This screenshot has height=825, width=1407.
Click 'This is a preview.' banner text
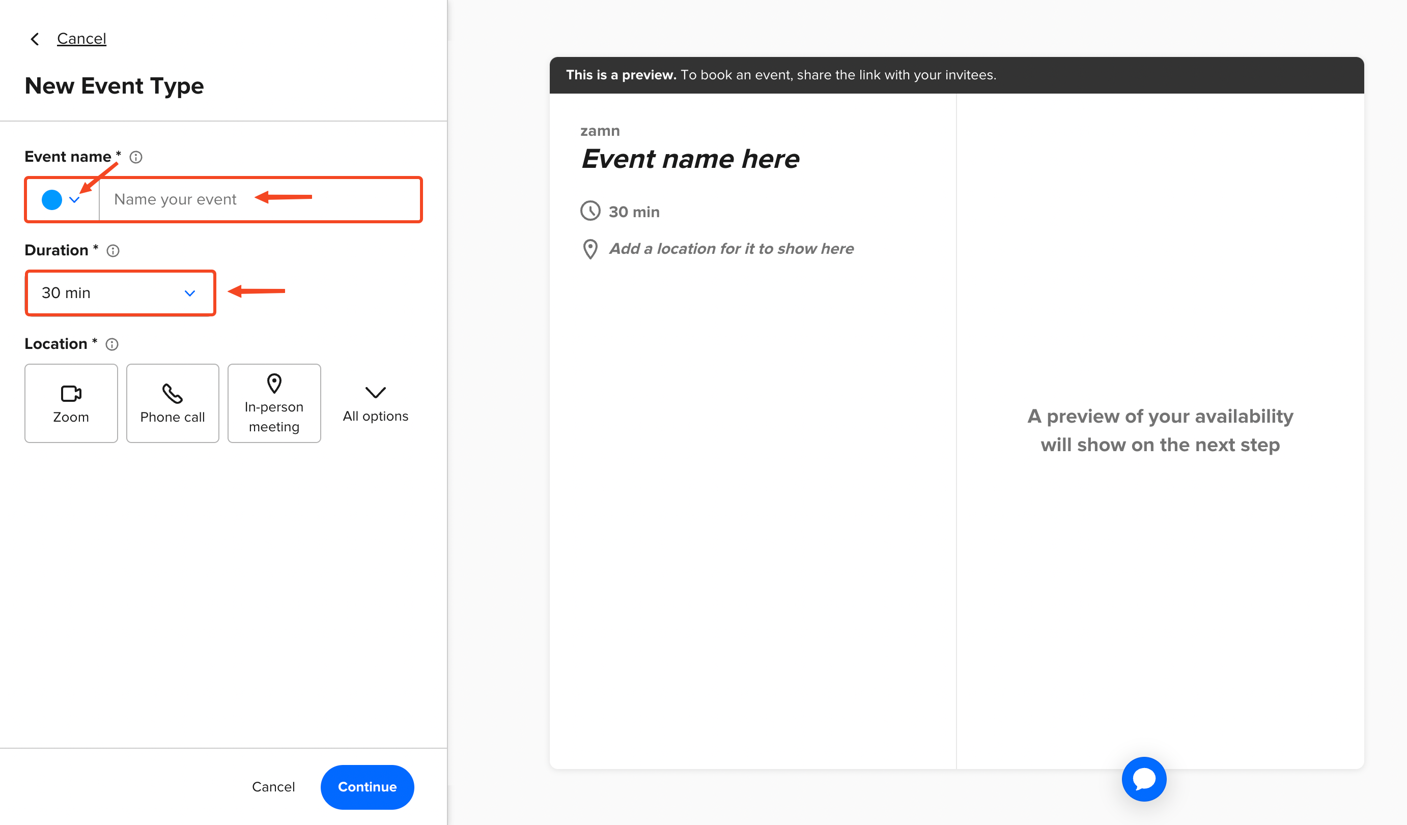[621, 75]
